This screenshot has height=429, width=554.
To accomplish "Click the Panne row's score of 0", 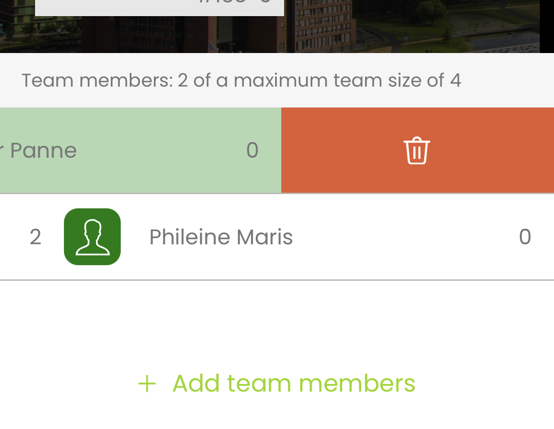I will [252, 150].
